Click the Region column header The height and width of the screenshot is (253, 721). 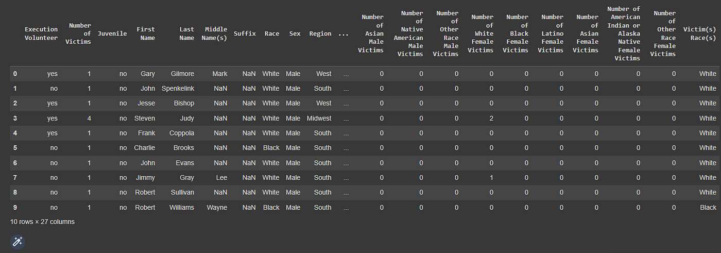(x=320, y=33)
